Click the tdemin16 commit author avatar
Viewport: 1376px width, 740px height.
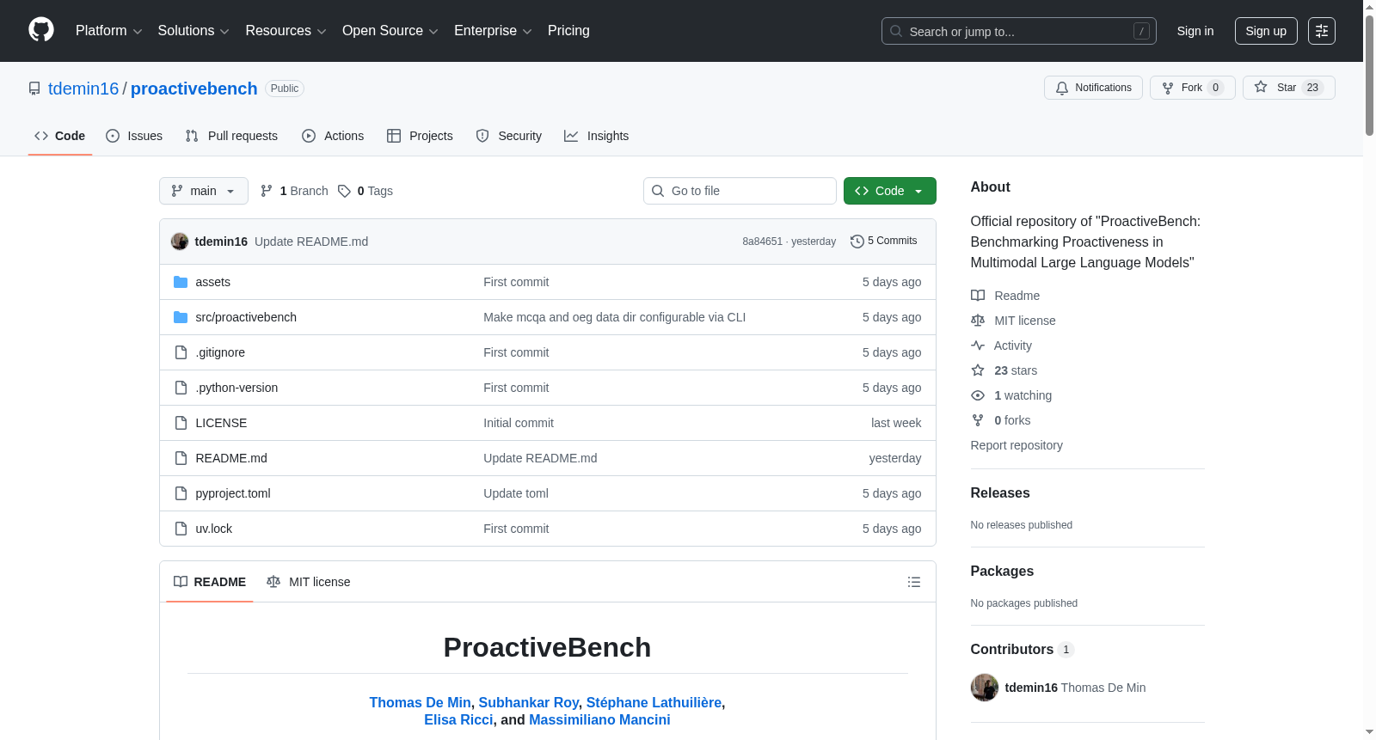tap(180, 242)
